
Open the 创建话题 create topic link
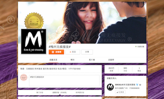140,46
